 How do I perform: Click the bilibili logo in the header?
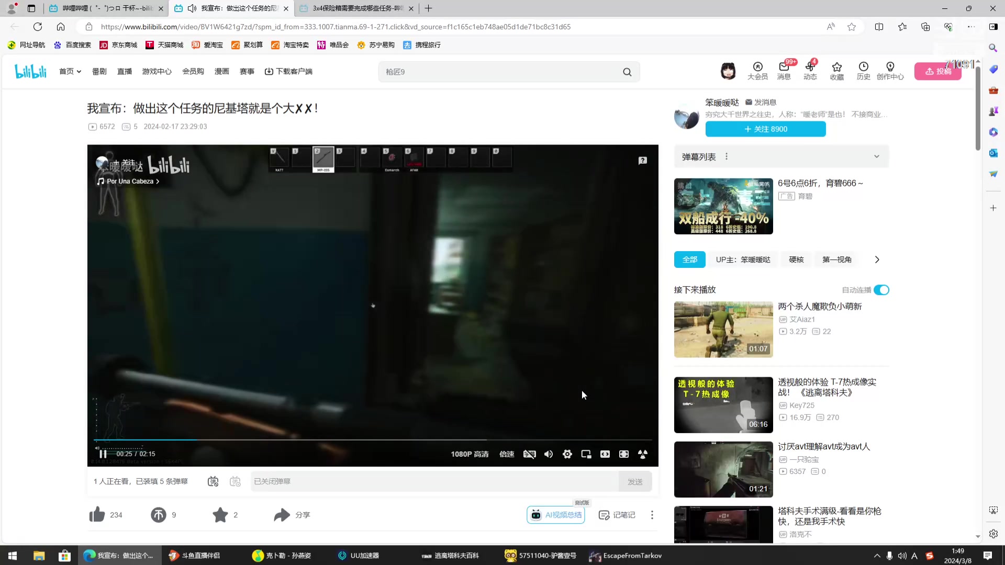point(30,71)
